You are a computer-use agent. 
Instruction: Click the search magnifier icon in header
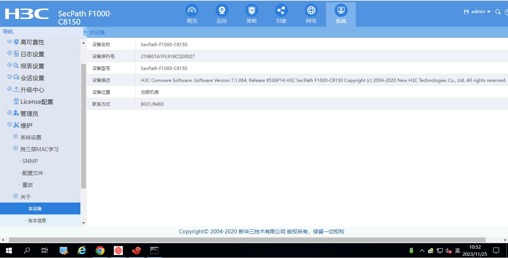(498, 12)
